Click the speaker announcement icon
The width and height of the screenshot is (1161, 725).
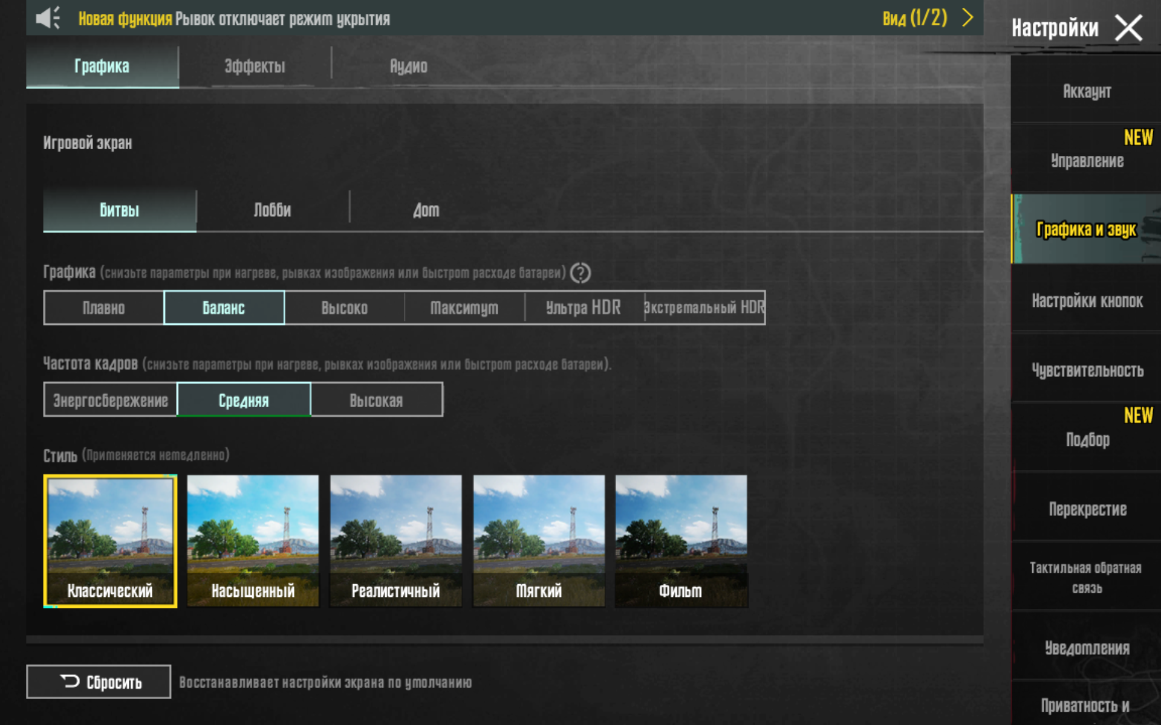48,18
